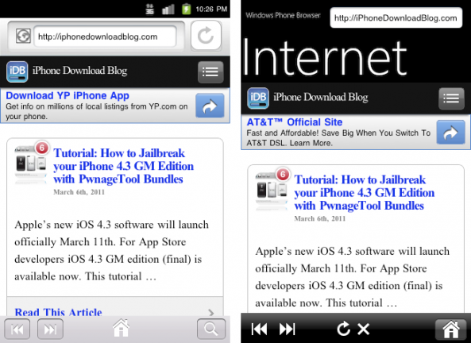Tap the reload button beside Android address bar
The width and height of the screenshot is (471, 343).
tap(206, 36)
